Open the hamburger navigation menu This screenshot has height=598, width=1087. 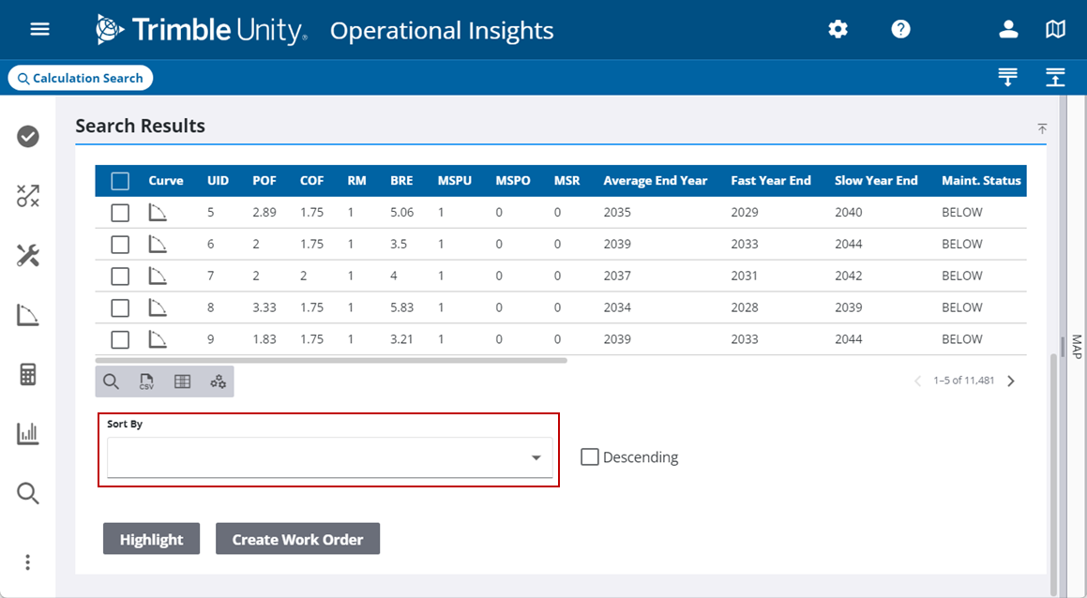pos(39,29)
